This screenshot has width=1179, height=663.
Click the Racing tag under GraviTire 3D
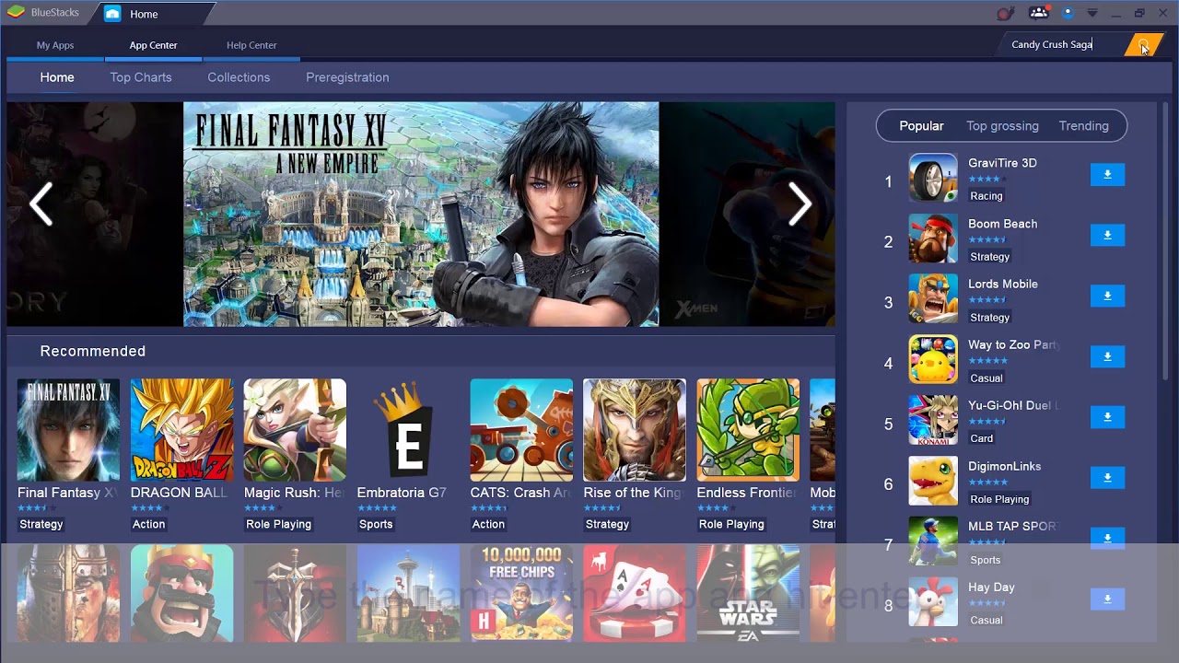click(986, 196)
